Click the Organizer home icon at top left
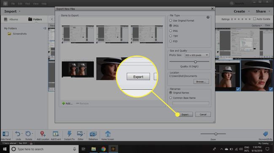 click(x=5, y=3)
